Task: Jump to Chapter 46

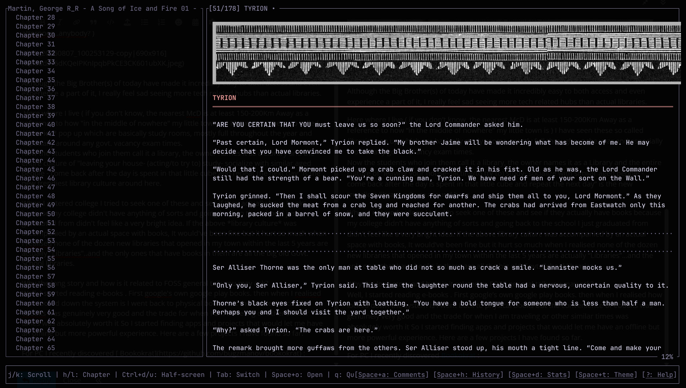Action: point(35,178)
